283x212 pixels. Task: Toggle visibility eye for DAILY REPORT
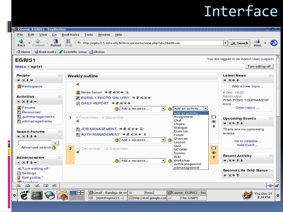click(x=129, y=103)
